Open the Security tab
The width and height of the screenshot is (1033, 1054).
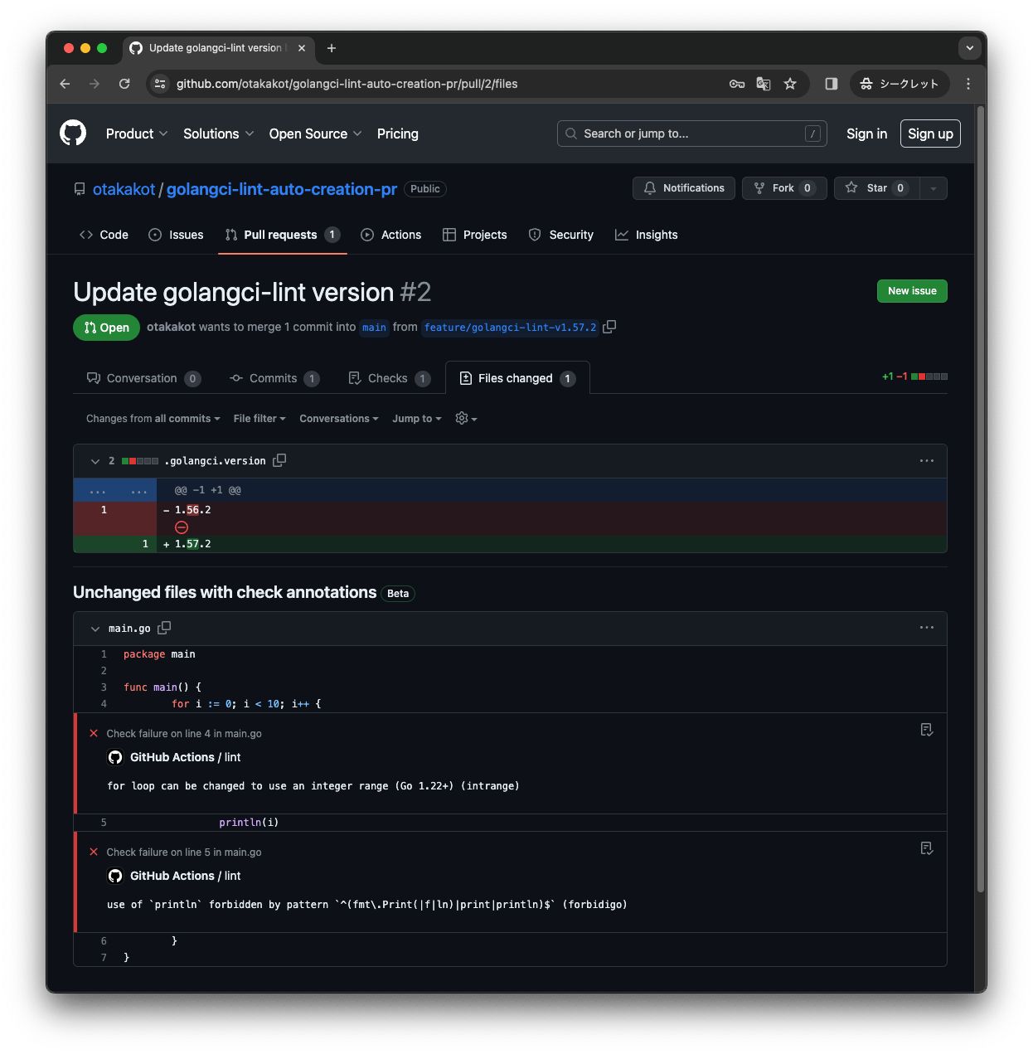(x=561, y=235)
